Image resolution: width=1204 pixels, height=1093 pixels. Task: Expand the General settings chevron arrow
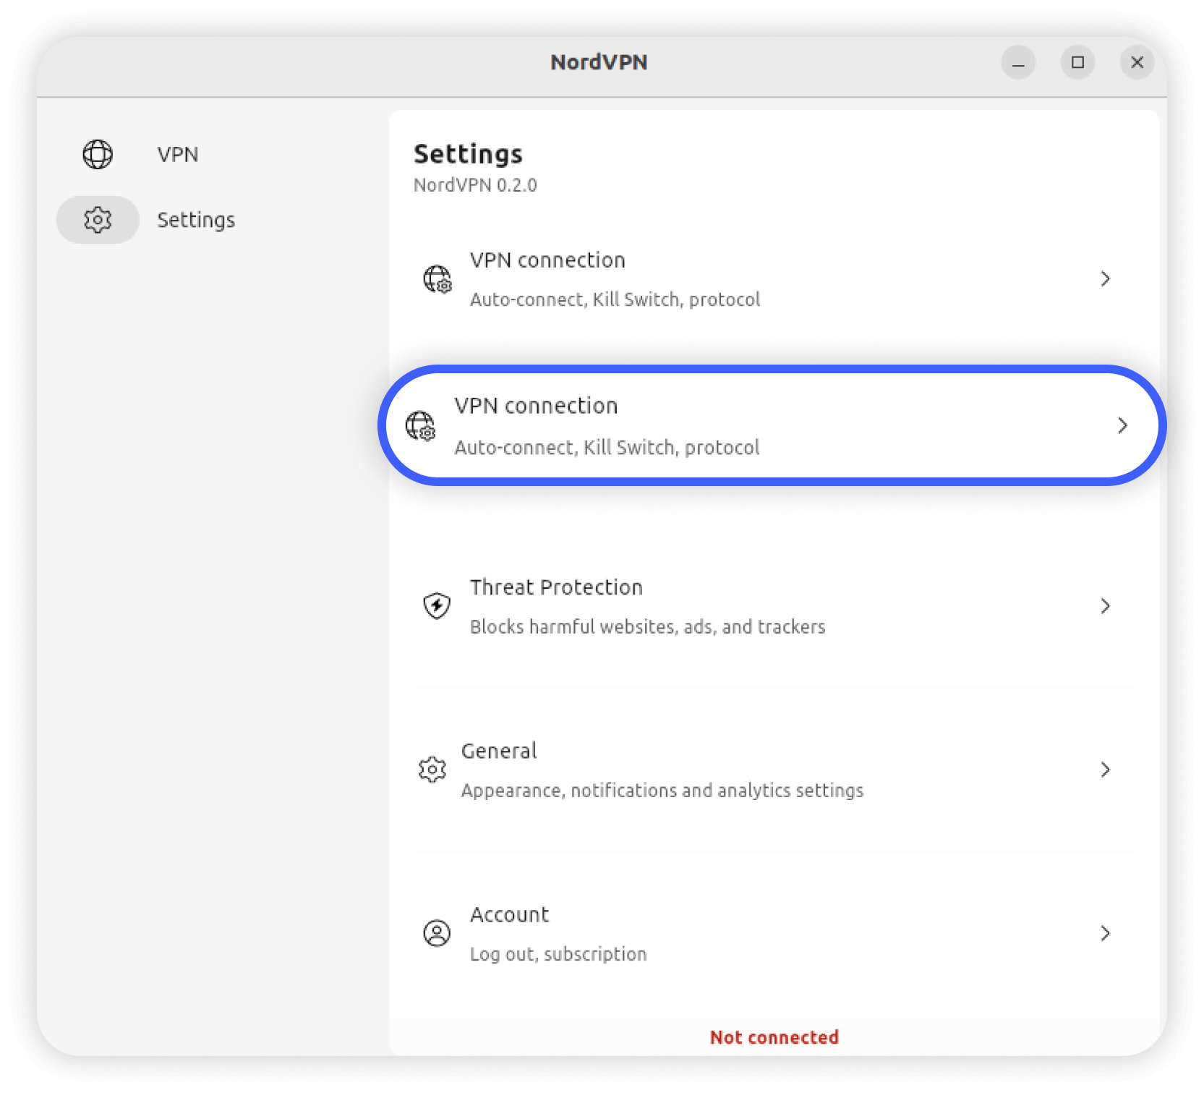(x=1105, y=770)
